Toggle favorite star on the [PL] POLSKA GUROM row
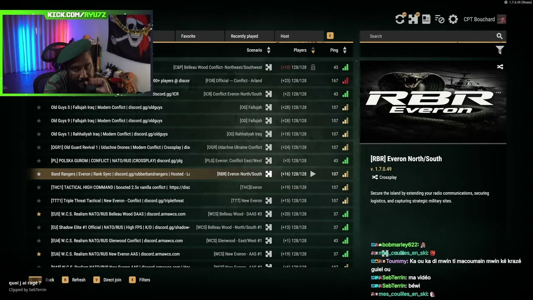 39,160
